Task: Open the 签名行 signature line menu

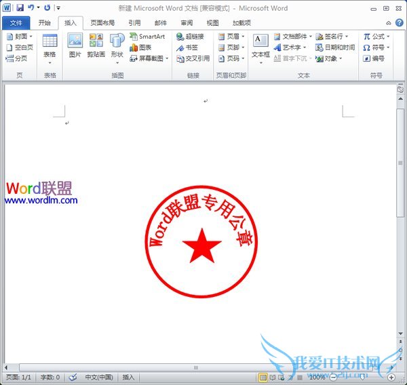Action: [x=332, y=37]
